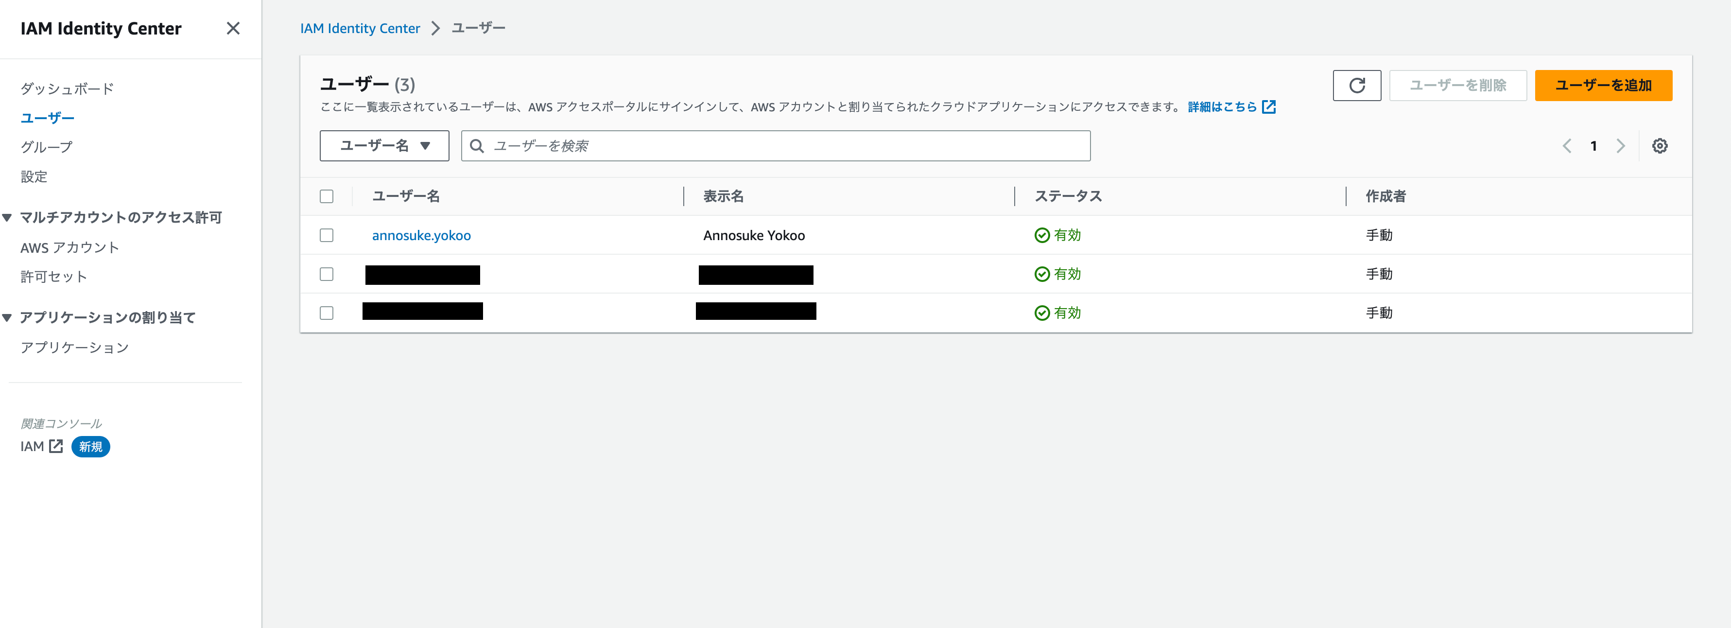Open the annosuke.yokoo user details
Screen dimensions: 1731x628
pos(421,235)
